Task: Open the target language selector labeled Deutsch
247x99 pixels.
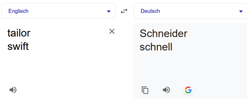Action: click(x=190, y=11)
